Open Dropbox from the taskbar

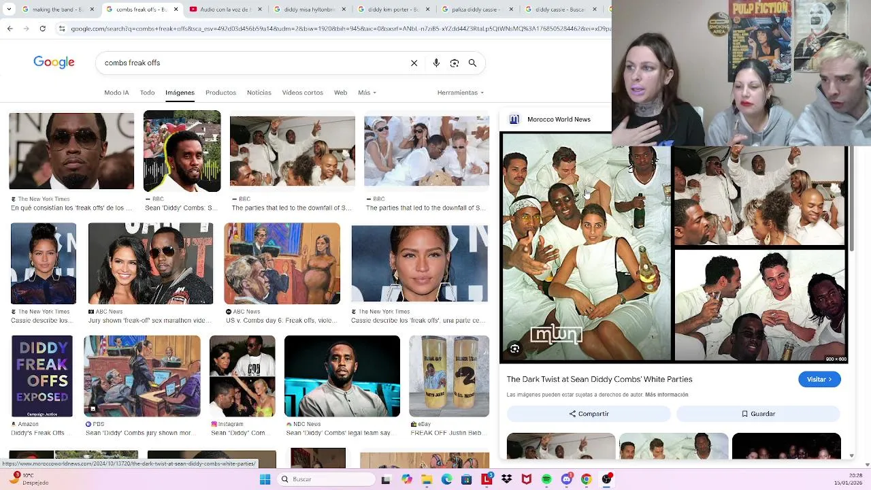pyautogui.click(x=506, y=479)
